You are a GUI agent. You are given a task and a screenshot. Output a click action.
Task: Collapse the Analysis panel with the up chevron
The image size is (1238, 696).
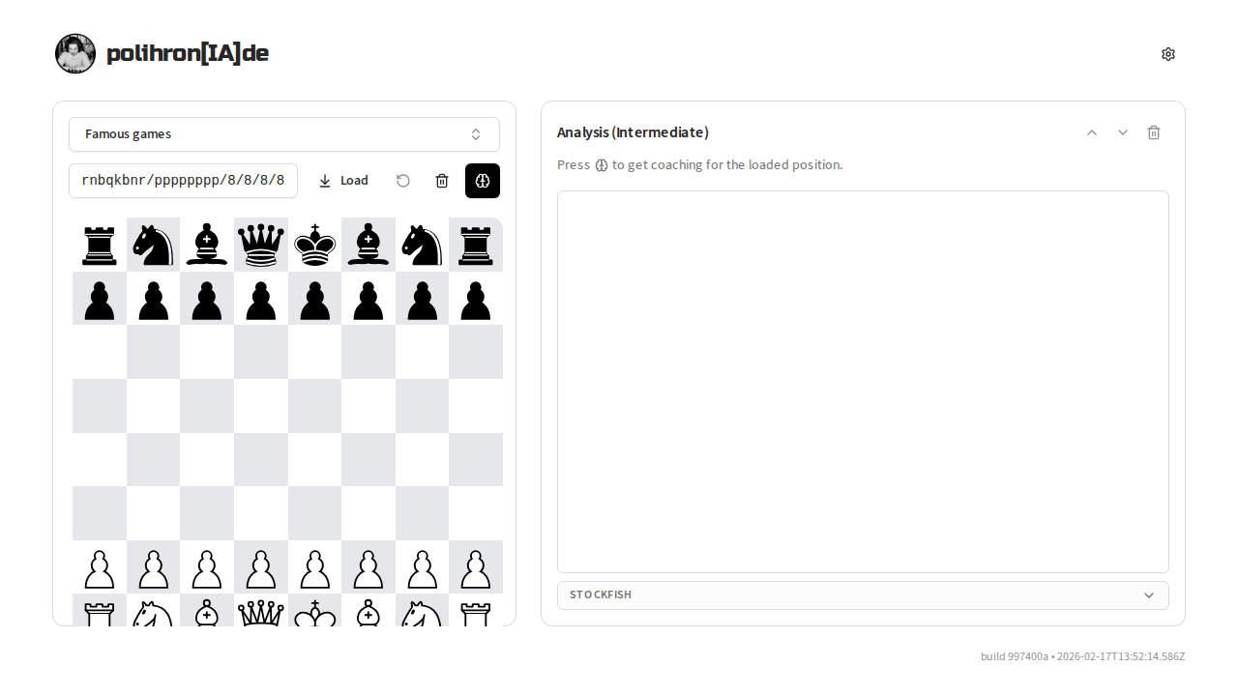(x=1092, y=132)
